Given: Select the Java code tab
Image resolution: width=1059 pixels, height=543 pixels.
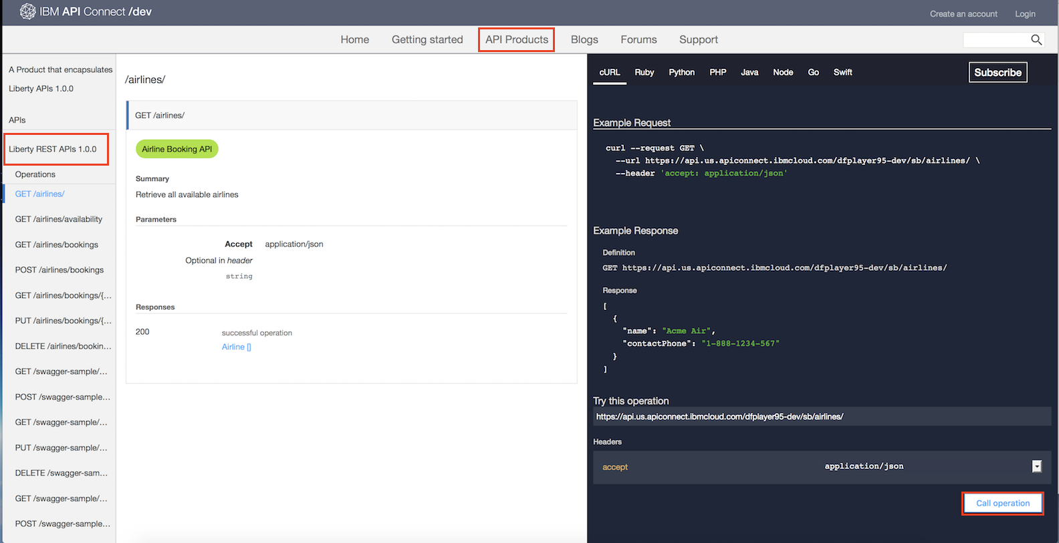Looking at the screenshot, I should pyautogui.click(x=749, y=72).
